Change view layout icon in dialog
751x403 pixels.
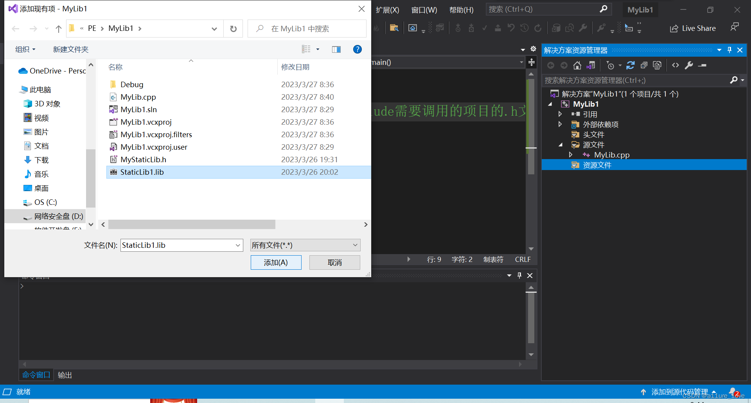306,49
